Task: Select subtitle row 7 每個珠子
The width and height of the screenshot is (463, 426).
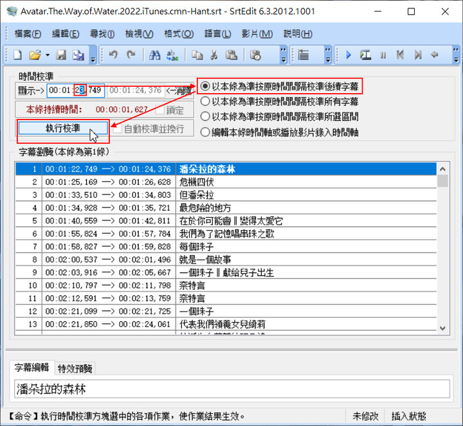Action: click(226, 247)
